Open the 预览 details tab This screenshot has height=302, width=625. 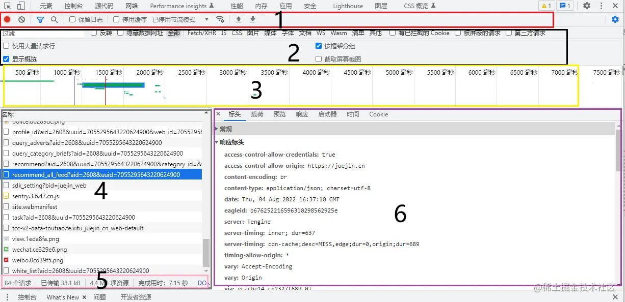(x=279, y=114)
